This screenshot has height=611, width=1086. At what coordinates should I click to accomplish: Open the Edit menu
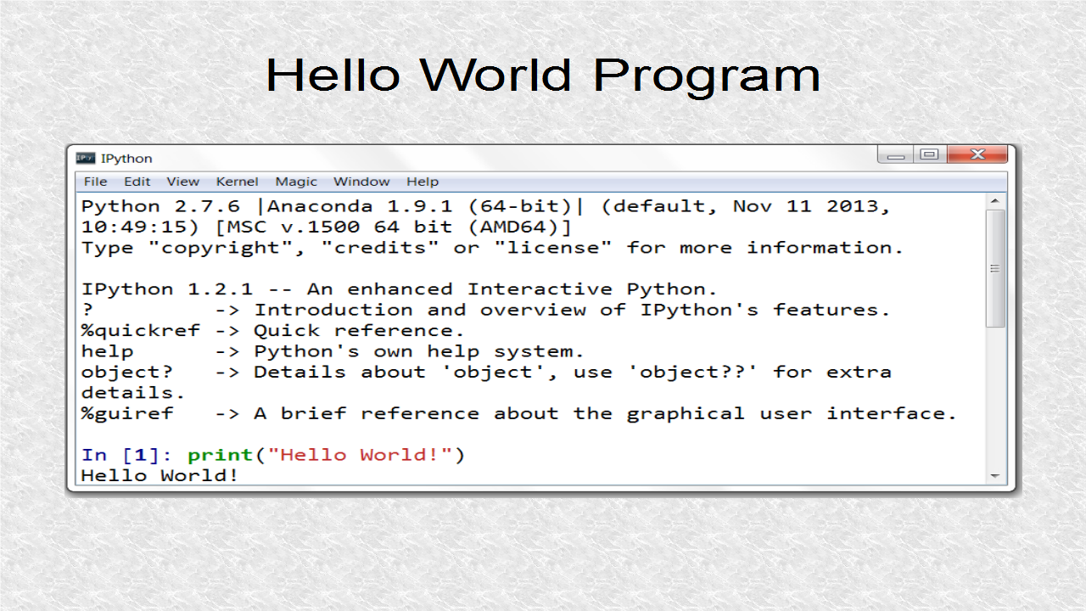coord(137,181)
